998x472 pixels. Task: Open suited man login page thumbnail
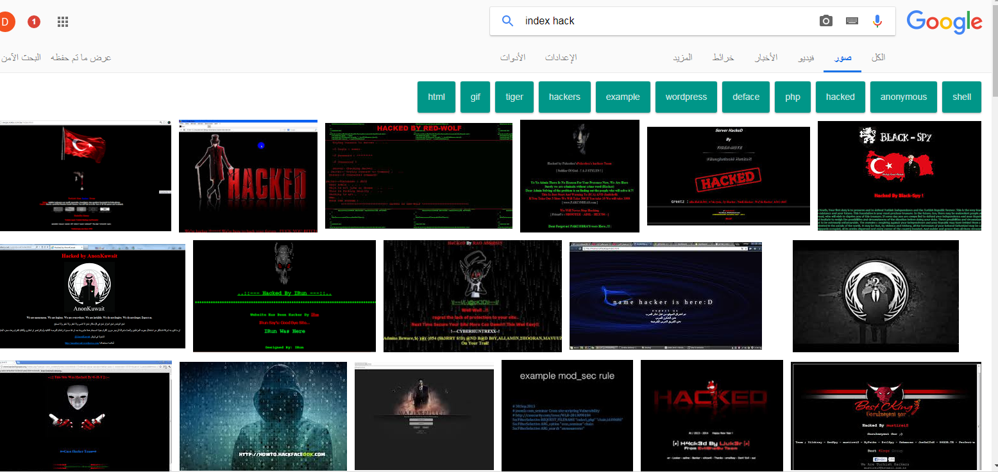click(424, 416)
